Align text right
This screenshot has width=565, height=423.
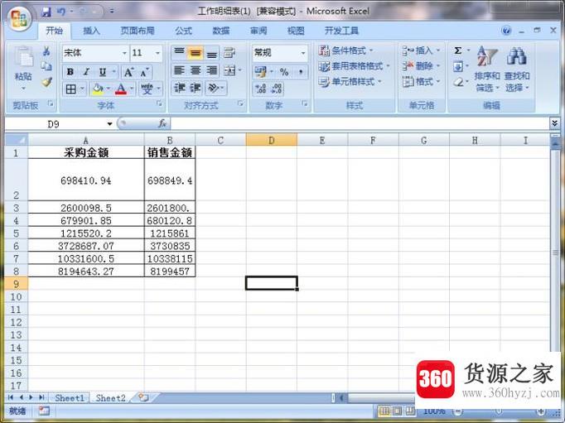[x=211, y=70]
